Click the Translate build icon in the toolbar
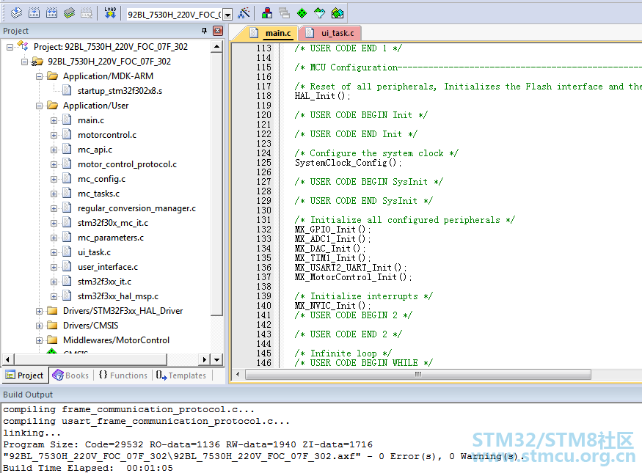 point(16,13)
